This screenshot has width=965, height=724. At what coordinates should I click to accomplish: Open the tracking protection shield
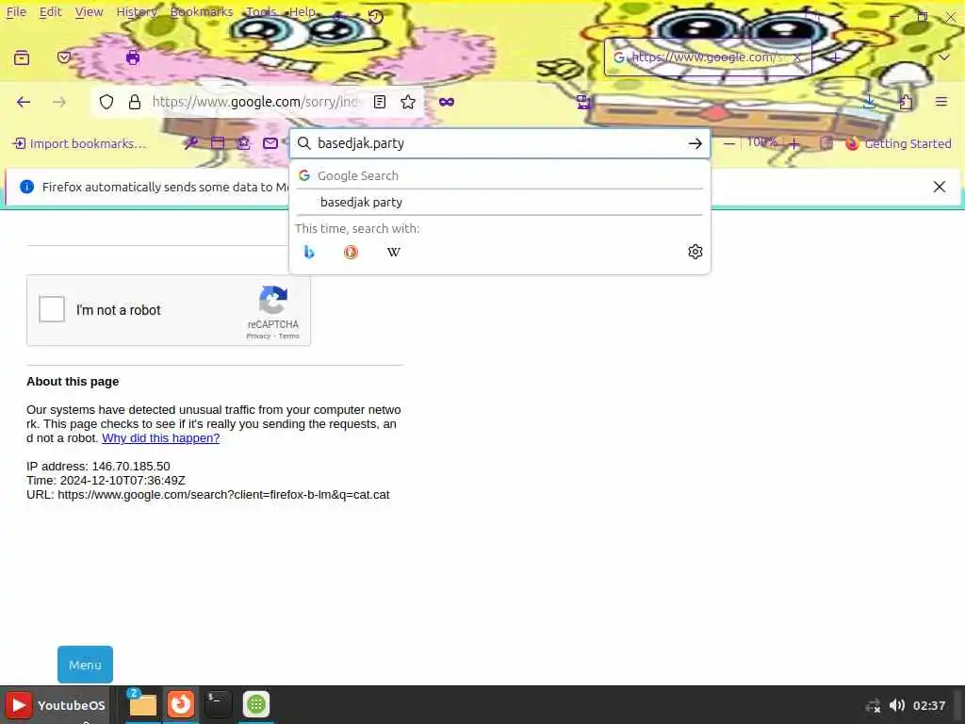point(106,102)
